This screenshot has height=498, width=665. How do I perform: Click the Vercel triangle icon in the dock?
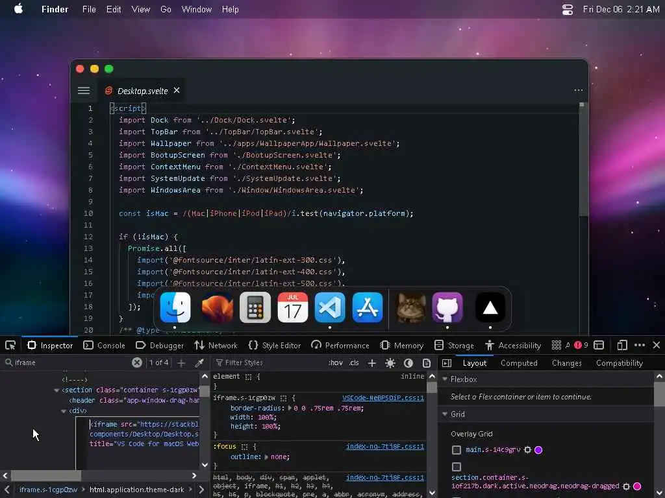click(490, 307)
